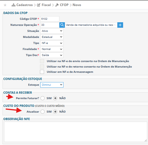The width and height of the screenshot is (148, 145).
Task: Go to Fiscal breadcrumb
Action: (46, 5)
